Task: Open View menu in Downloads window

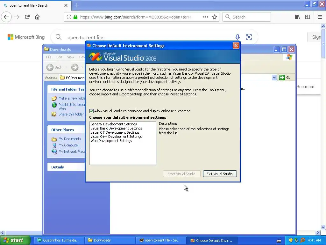Action: (71, 57)
